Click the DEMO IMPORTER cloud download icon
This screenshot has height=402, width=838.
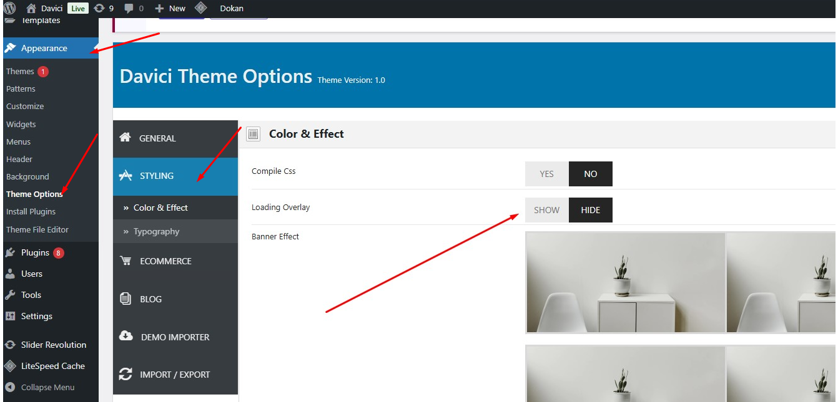(126, 337)
